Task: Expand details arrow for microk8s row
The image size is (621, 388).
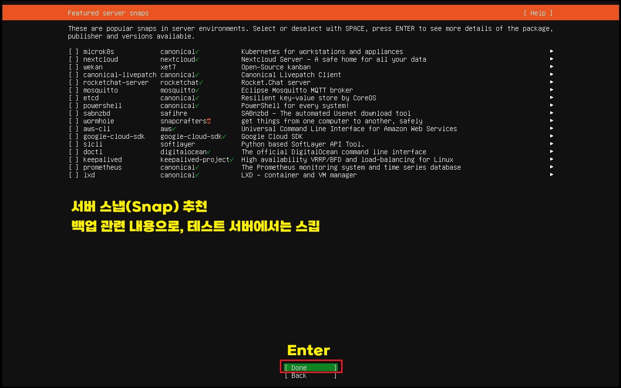Action: click(552, 52)
